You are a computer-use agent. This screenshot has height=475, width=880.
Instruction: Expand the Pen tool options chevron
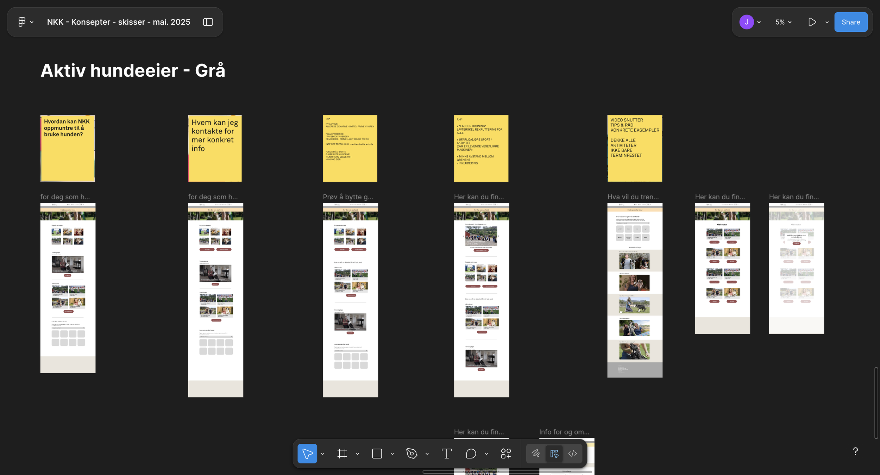click(x=427, y=454)
